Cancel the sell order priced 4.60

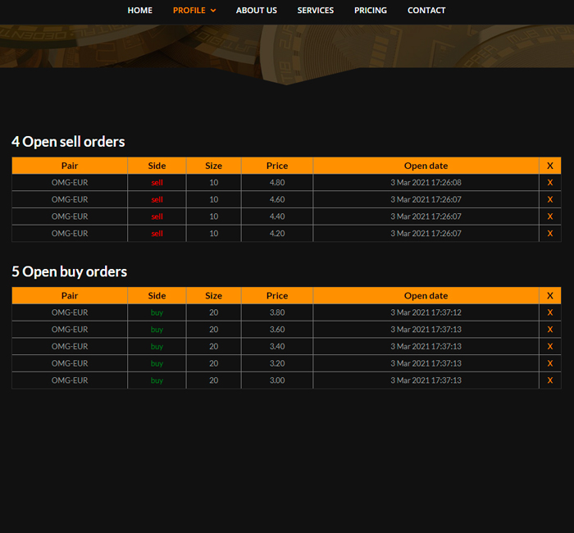coord(550,199)
